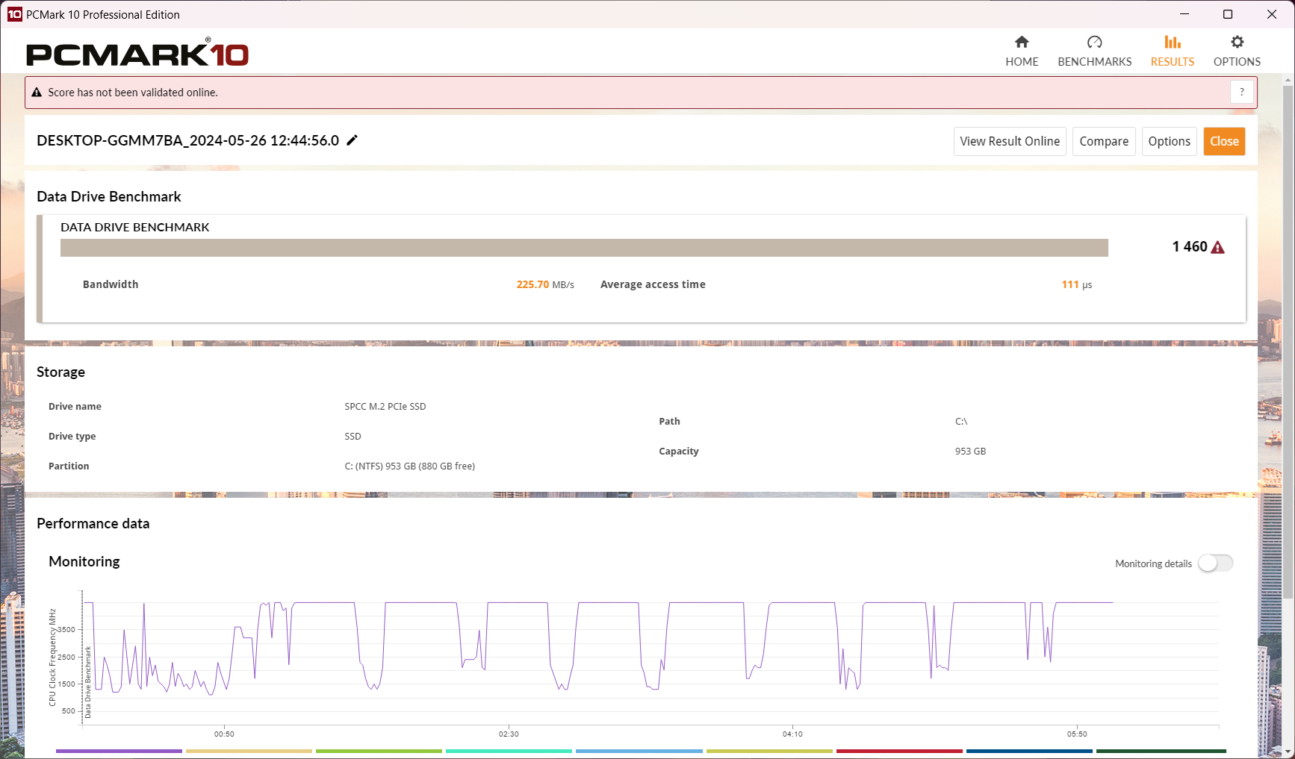This screenshot has height=759, width=1295.
Task: Click the 225.70 MB/s bandwidth value
Action: click(x=545, y=284)
